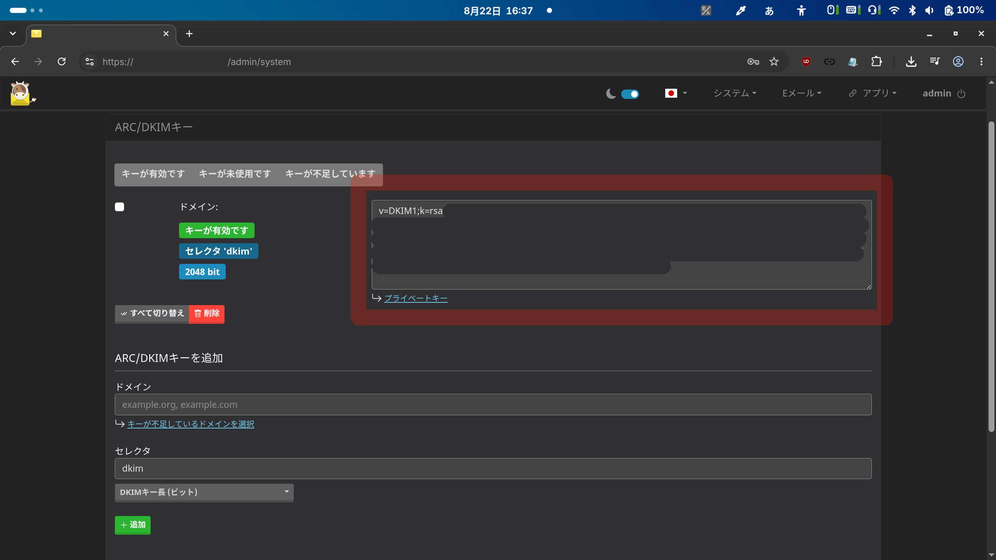Check the domain DKIM key checkbox
The image size is (996, 560).
tap(119, 207)
